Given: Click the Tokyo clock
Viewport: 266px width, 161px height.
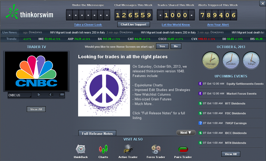Looking at the screenshot, I should (251, 60).
